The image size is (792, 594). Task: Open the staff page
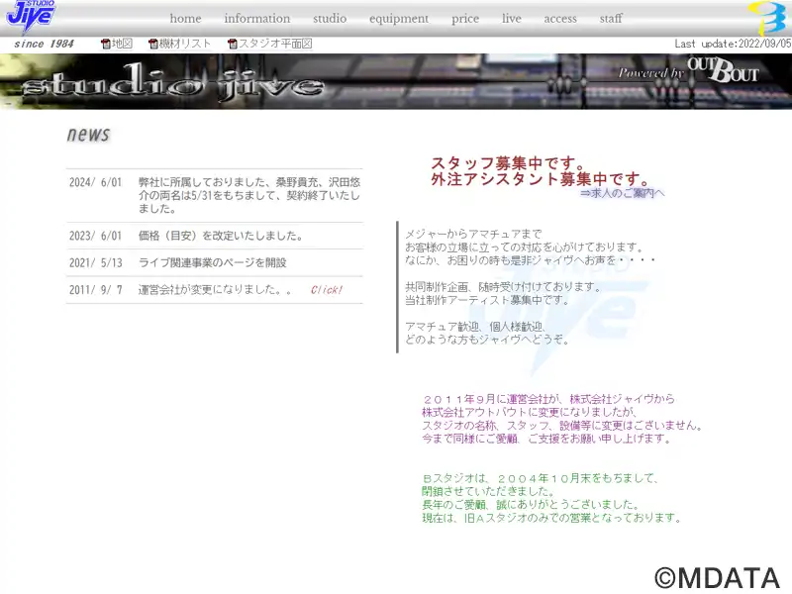pyautogui.click(x=611, y=19)
